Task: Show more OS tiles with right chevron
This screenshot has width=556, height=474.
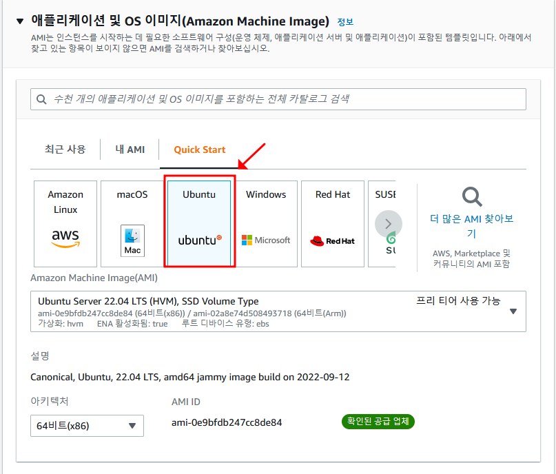Action: click(x=389, y=224)
